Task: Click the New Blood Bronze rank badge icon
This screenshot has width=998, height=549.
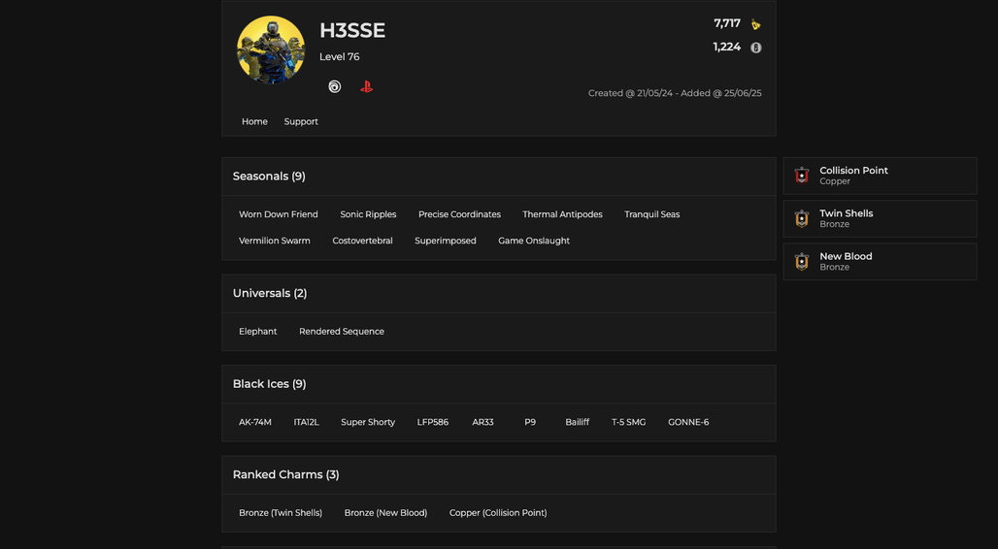Action: (802, 262)
